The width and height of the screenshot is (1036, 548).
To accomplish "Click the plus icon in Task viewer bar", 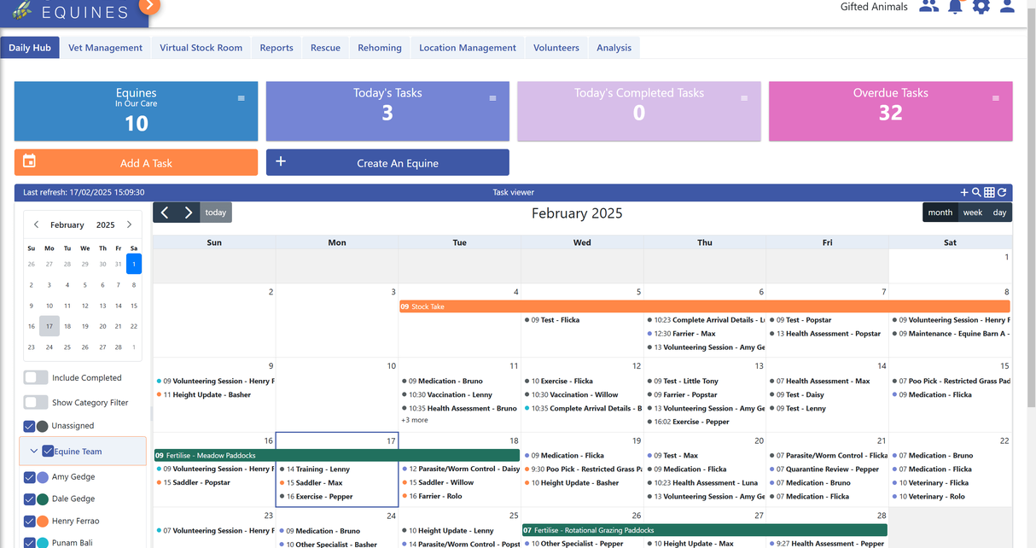I will (964, 193).
